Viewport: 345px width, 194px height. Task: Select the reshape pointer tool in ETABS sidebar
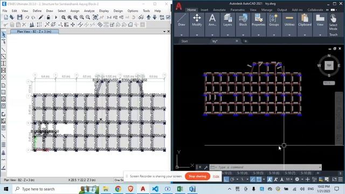click(4, 41)
